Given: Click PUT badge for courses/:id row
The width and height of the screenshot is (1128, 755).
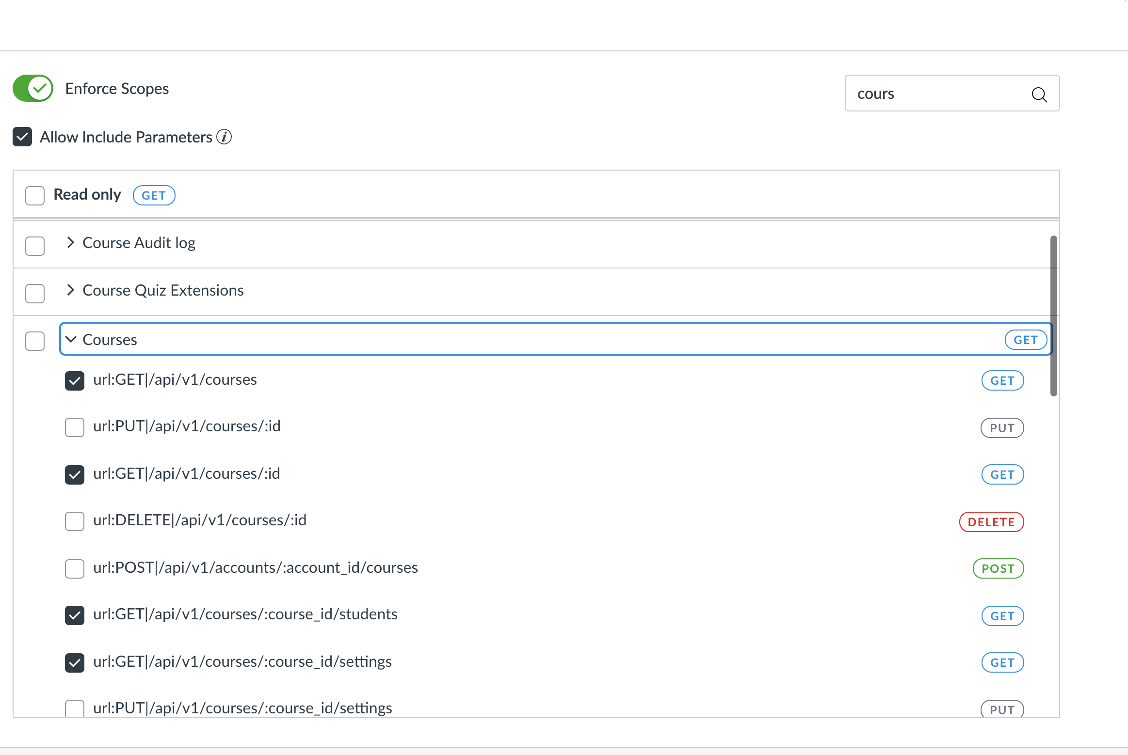Looking at the screenshot, I should point(1002,428).
